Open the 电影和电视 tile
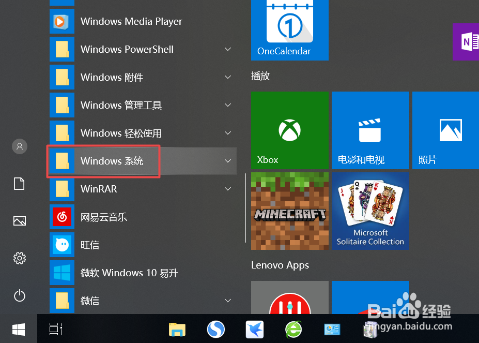 pyautogui.click(x=370, y=130)
